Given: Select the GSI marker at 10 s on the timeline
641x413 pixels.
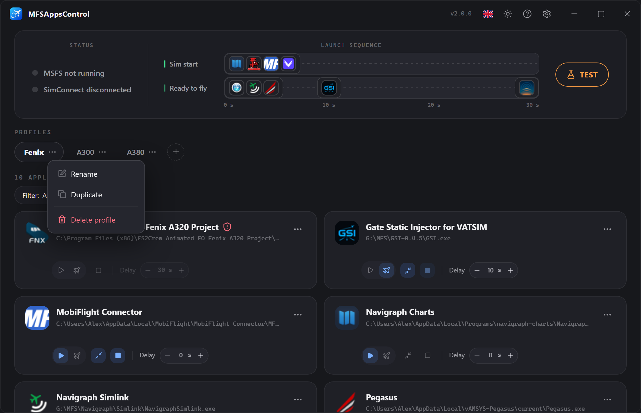Looking at the screenshot, I should (329, 88).
